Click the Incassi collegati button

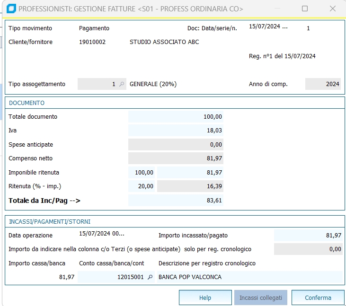(x=260, y=297)
